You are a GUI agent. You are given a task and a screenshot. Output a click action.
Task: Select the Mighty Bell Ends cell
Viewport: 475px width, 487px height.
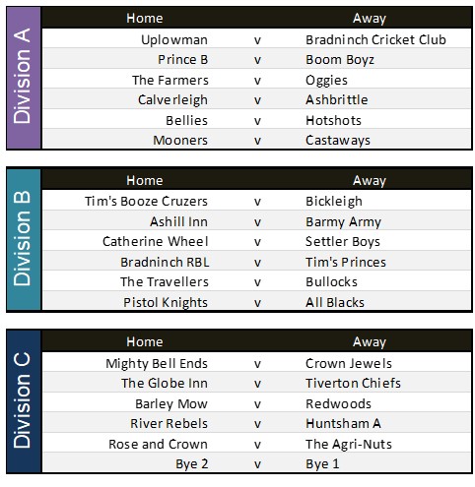(157, 364)
